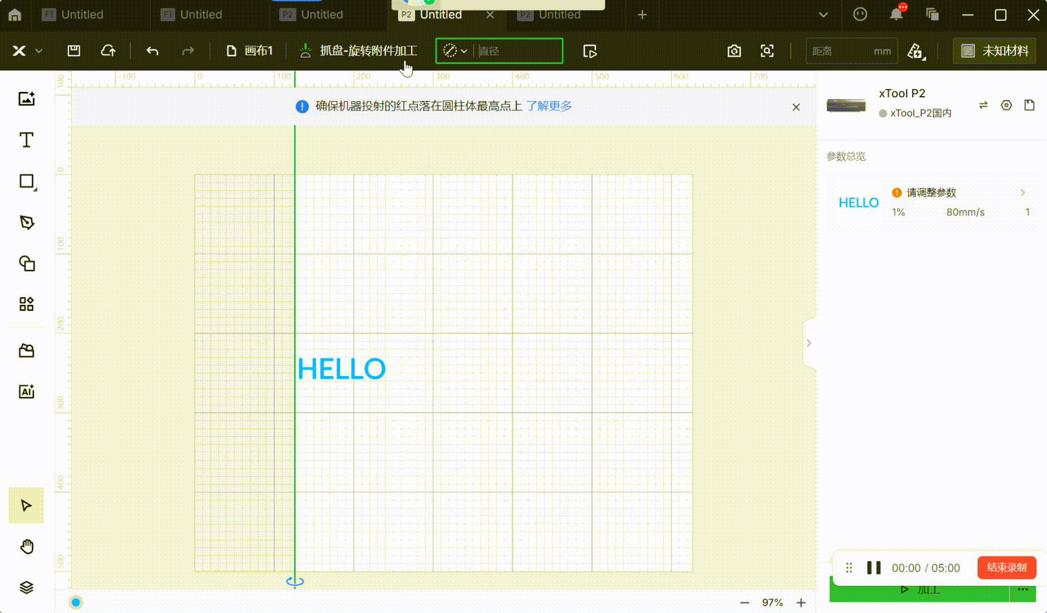1047x613 pixels.
Task: Select the Insert Image tool
Action: 27,99
